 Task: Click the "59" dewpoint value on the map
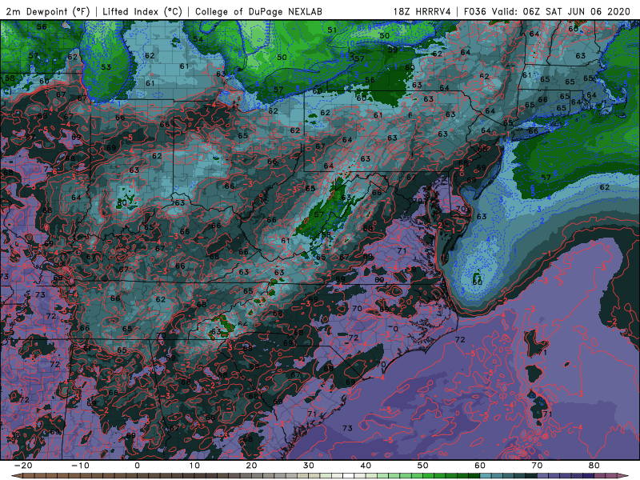click(393, 50)
